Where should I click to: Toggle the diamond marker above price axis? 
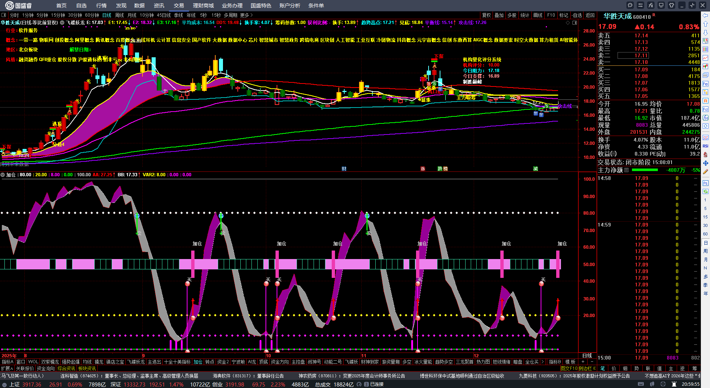tap(568, 23)
